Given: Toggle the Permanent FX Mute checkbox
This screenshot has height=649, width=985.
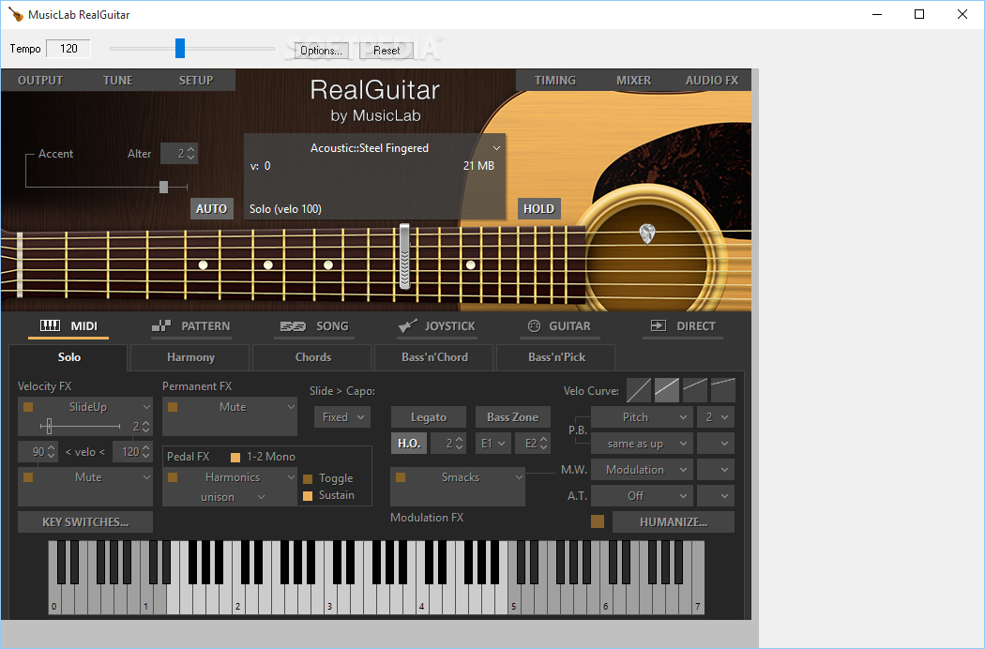Looking at the screenshot, I should [x=173, y=407].
